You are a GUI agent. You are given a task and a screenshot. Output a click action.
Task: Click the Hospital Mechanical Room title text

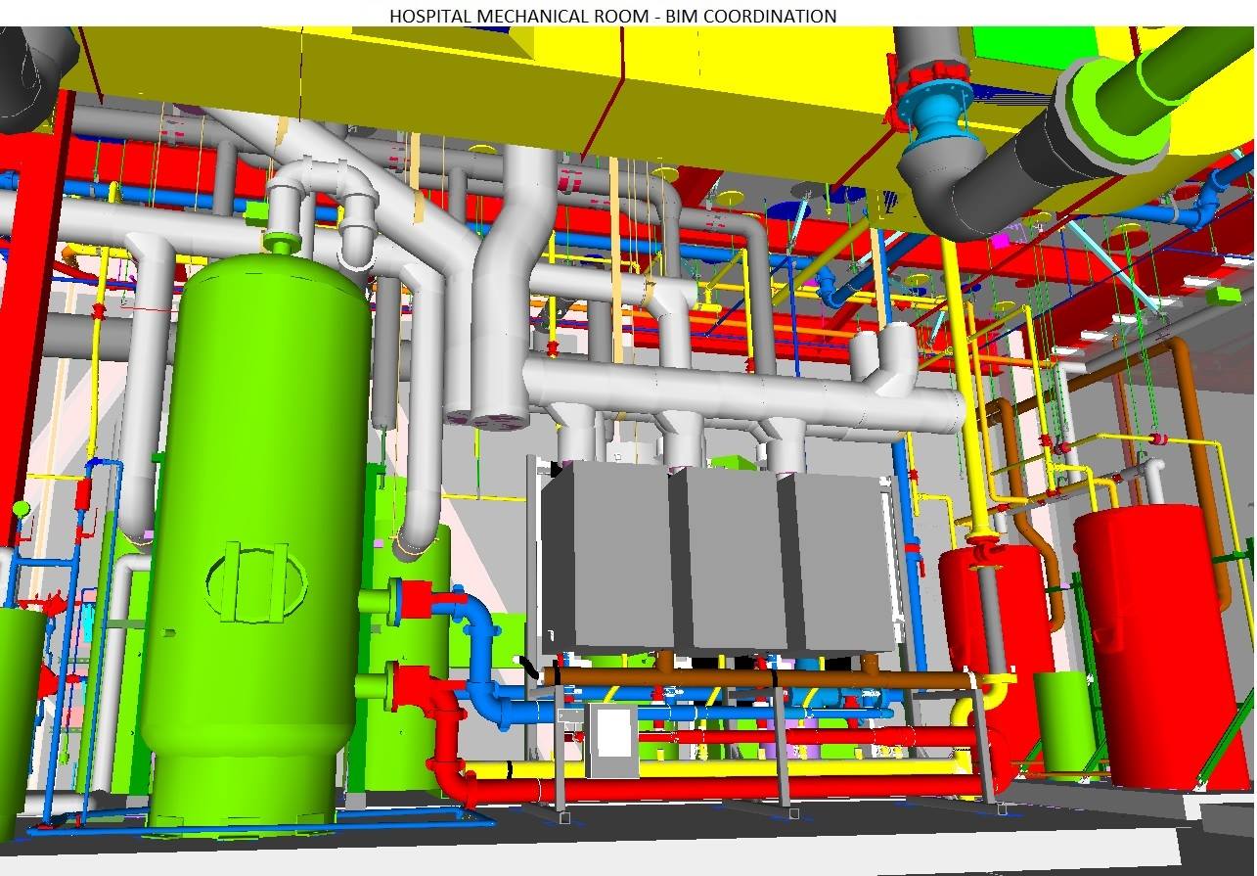[613, 16]
